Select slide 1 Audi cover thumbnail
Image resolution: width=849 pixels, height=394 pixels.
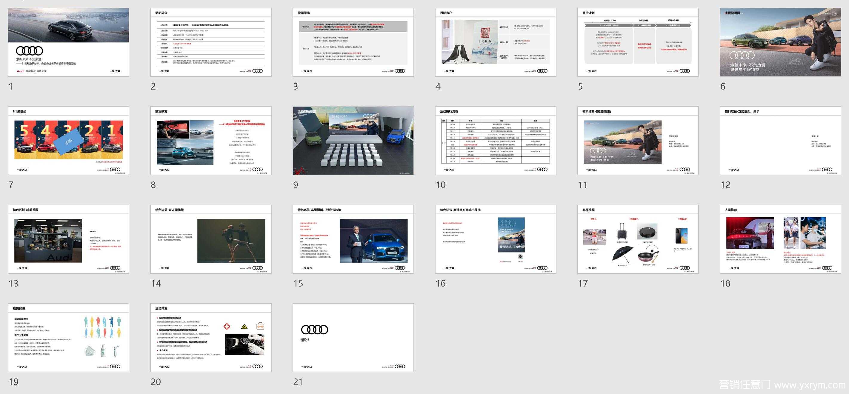(x=69, y=42)
